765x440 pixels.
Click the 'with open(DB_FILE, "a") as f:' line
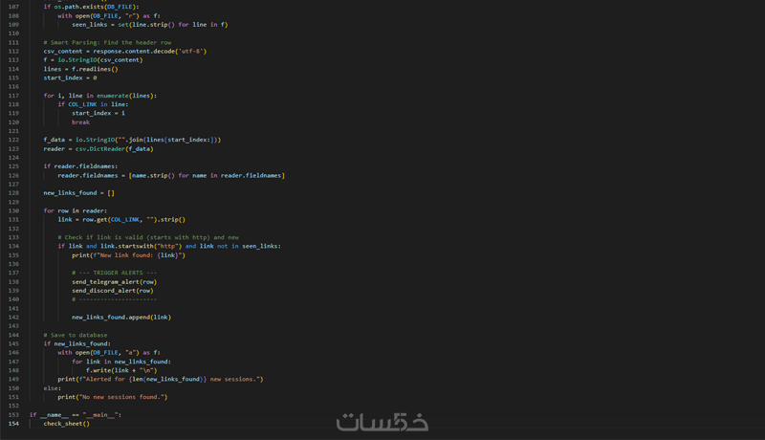109,353
